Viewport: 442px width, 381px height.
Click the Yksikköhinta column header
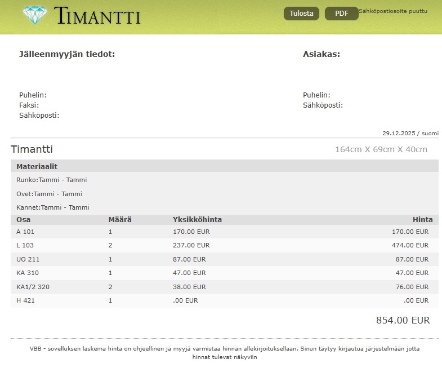(x=197, y=220)
